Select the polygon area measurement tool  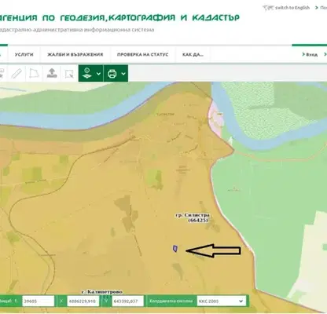pyautogui.click(x=34, y=74)
